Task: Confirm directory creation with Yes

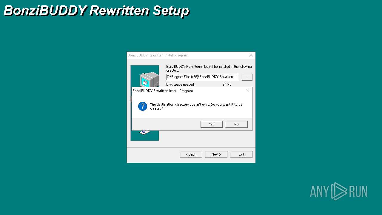Action: tap(212, 124)
